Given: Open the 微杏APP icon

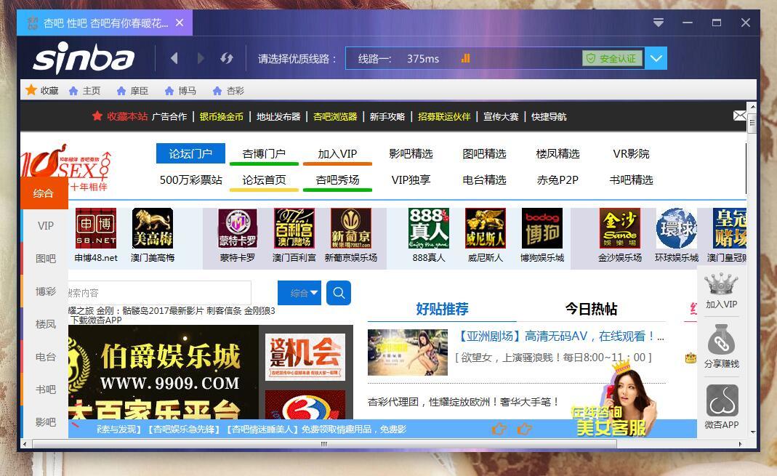Looking at the screenshot, I should point(721,400).
